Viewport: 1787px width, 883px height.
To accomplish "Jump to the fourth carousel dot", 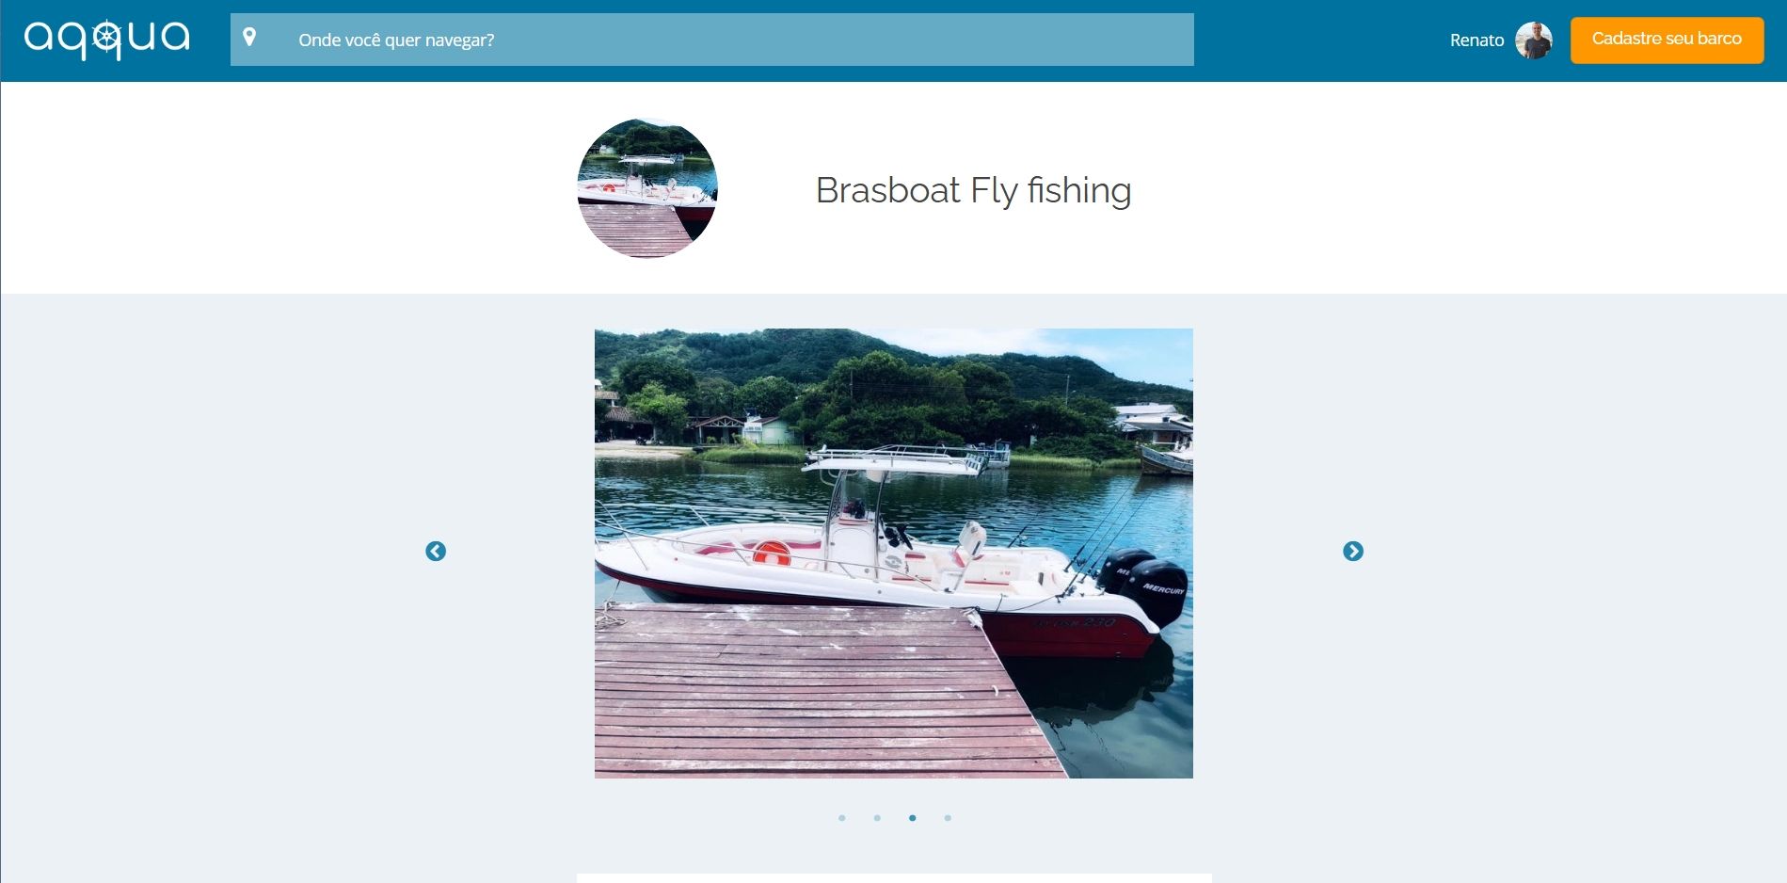I will coord(948,818).
